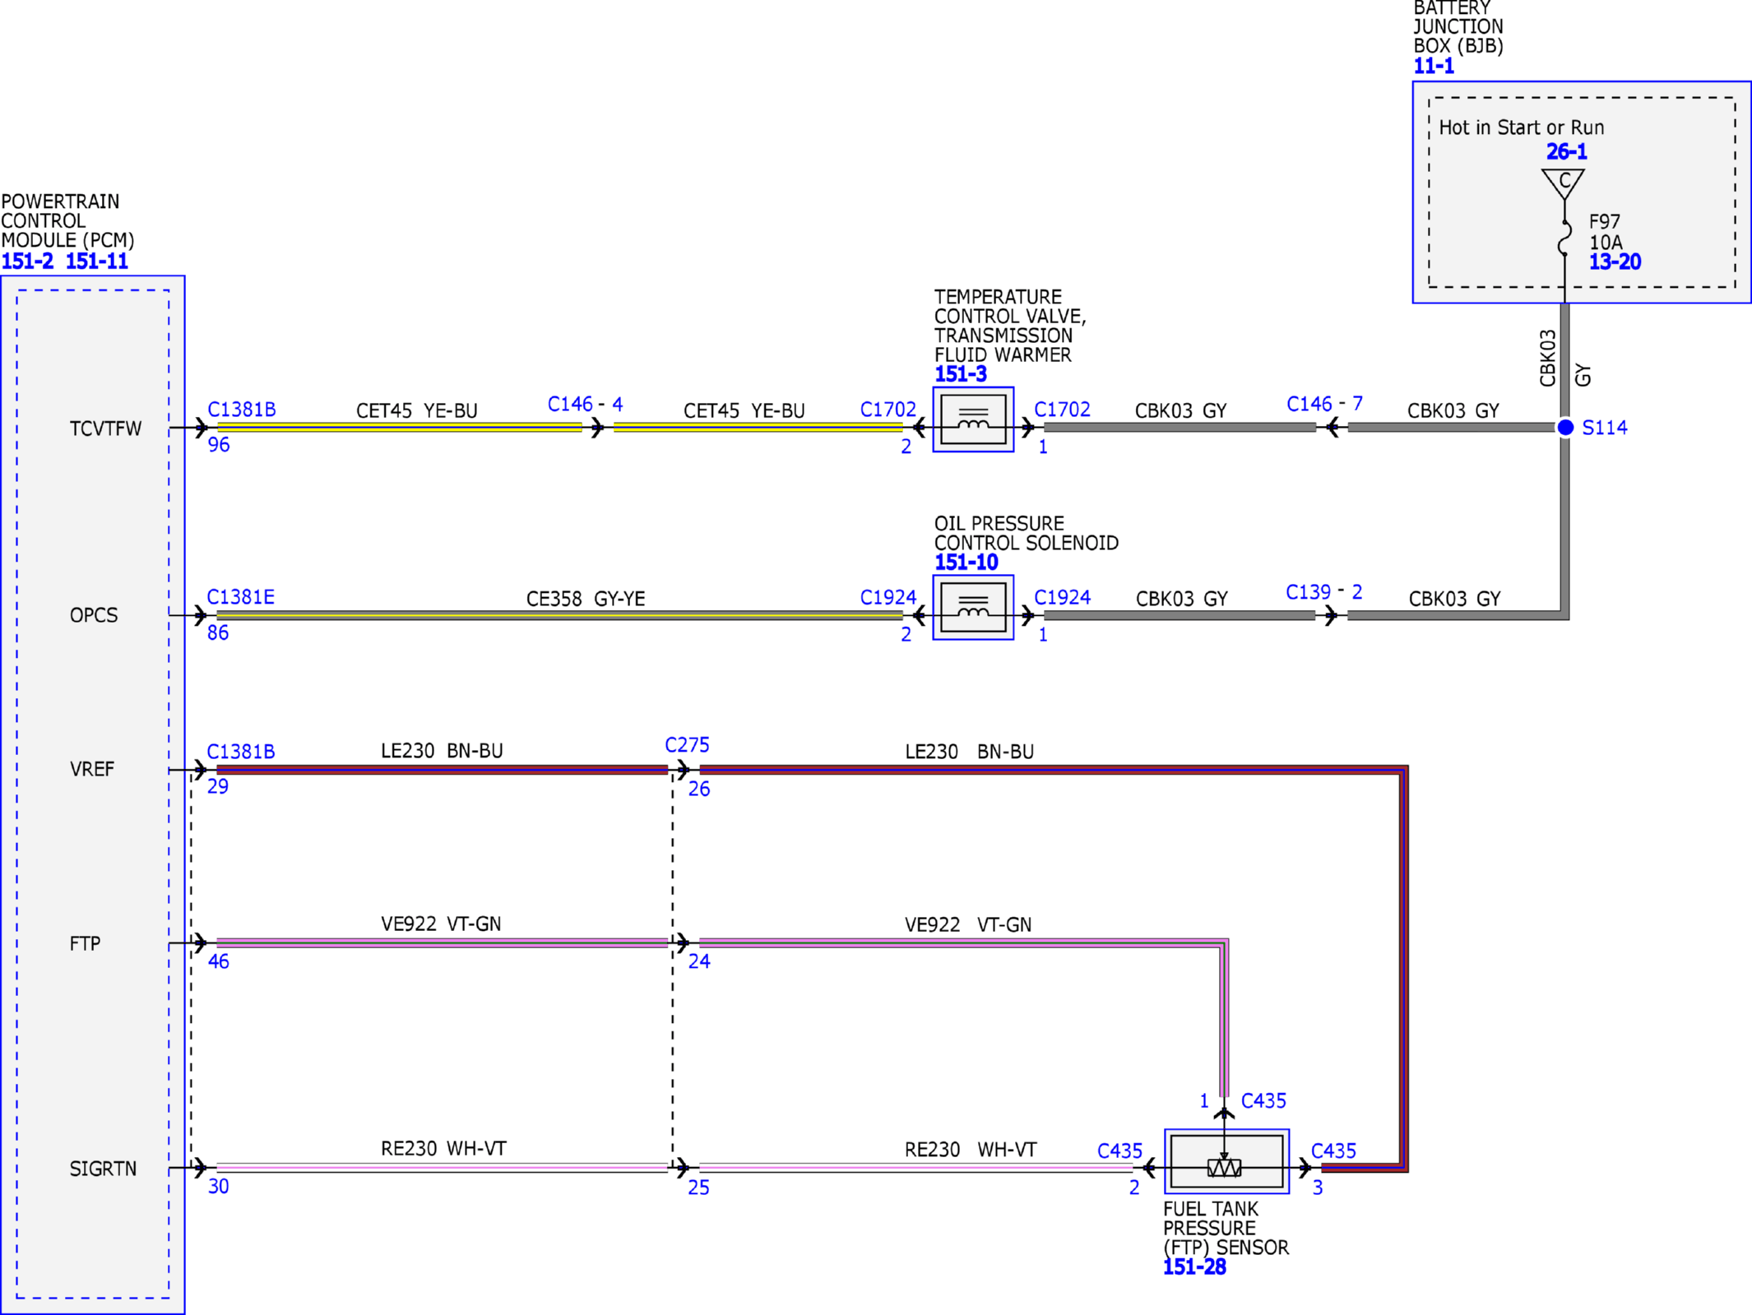Click pin number 26 below C275
This screenshot has height=1315, width=1752.
(x=699, y=789)
